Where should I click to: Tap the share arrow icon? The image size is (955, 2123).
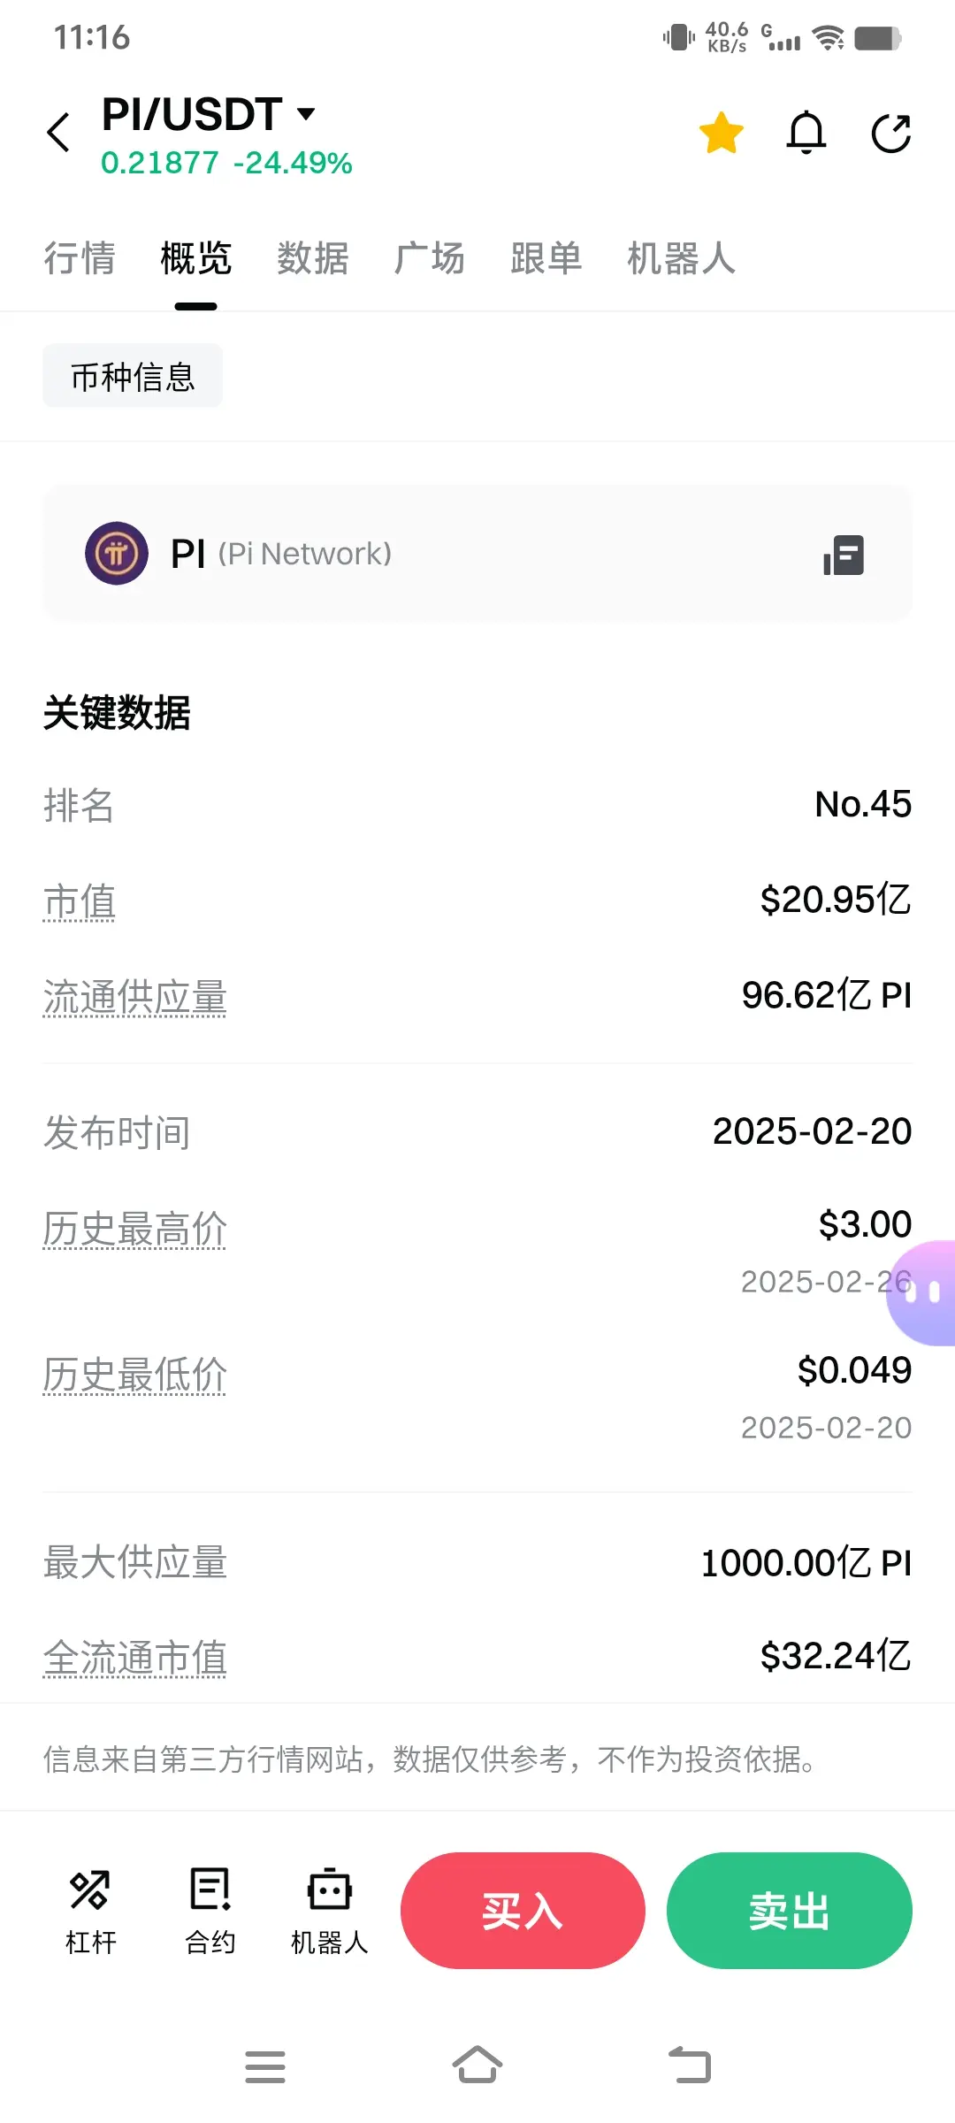(x=890, y=134)
